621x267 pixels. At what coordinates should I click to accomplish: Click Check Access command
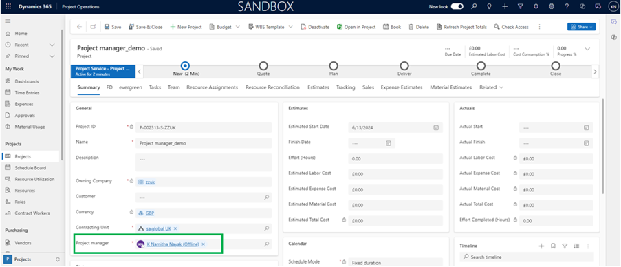pyautogui.click(x=511, y=27)
